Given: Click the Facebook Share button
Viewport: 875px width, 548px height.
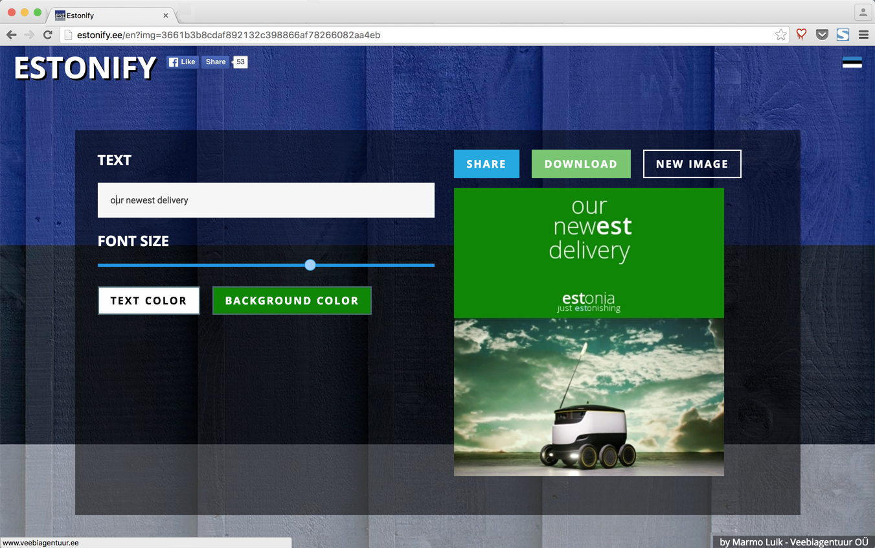Looking at the screenshot, I should tap(216, 62).
